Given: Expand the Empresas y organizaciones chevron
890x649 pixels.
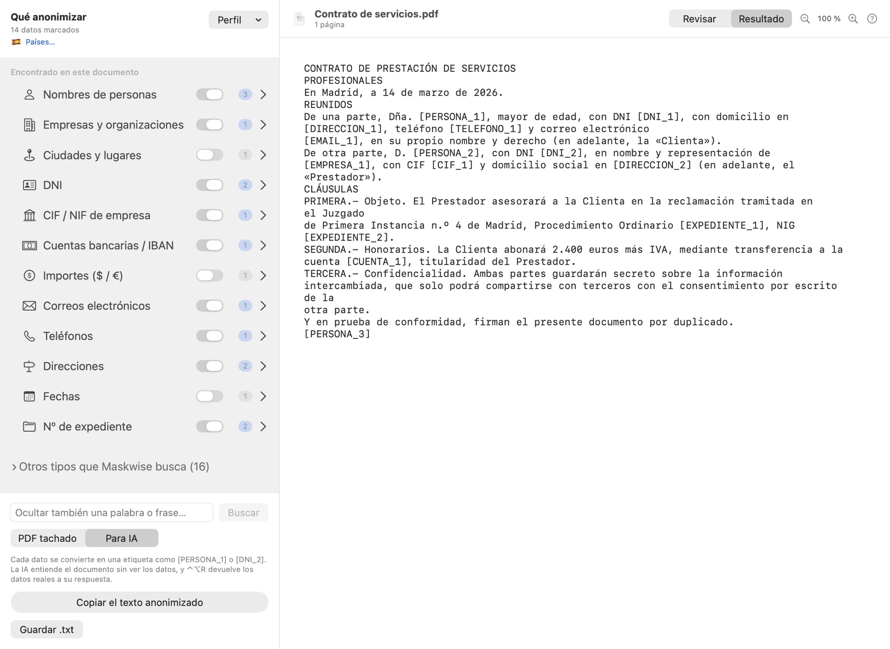Looking at the screenshot, I should 264,125.
